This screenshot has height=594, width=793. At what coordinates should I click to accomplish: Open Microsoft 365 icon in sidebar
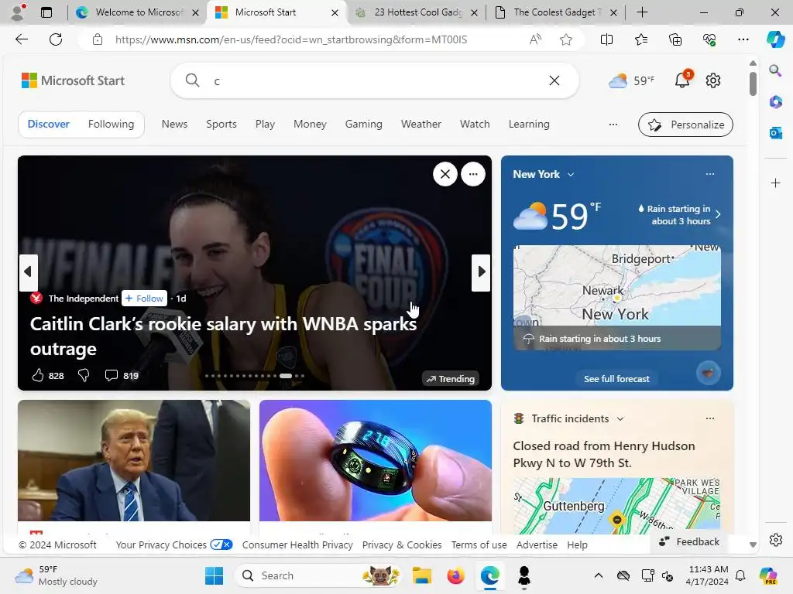click(x=775, y=101)
